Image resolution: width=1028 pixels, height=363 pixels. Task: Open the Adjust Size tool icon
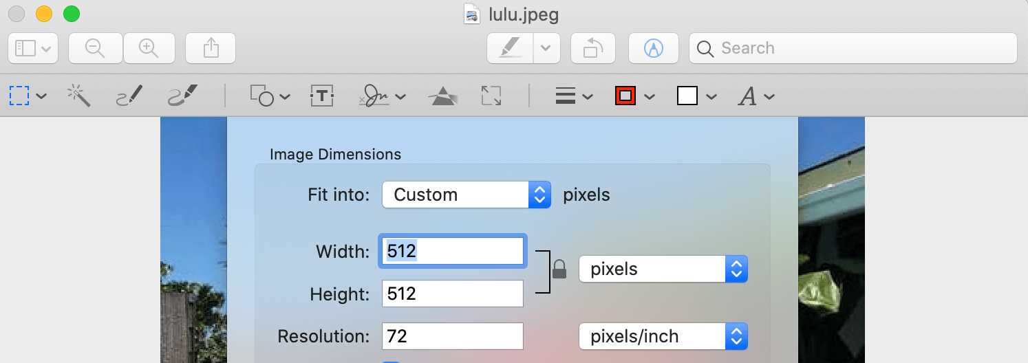pyautogui.click(x=491, y=96)
